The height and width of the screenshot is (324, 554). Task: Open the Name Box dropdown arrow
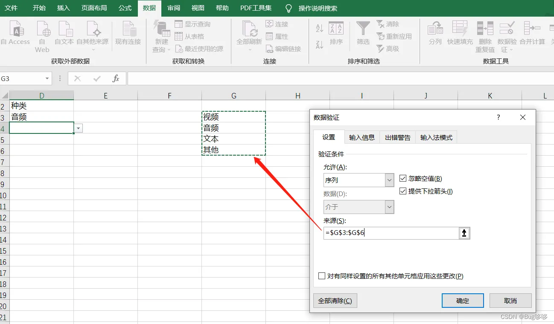[x=47, y=79]
